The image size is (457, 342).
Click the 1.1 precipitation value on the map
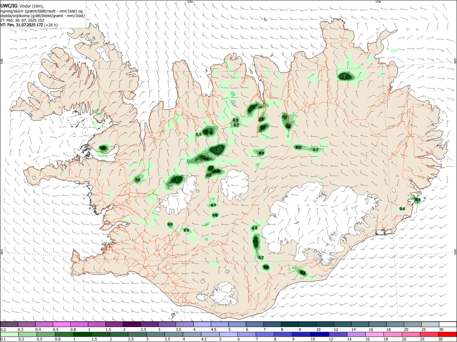(285, 117)
